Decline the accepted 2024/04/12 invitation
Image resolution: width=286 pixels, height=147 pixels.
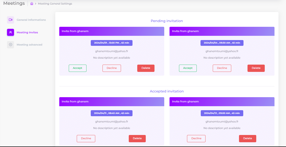point(196,138)
